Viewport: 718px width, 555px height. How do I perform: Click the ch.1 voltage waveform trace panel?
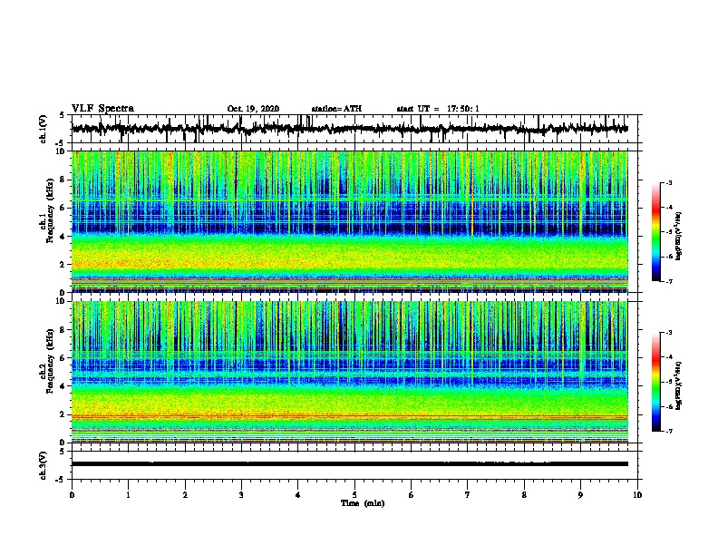[354, 129]
